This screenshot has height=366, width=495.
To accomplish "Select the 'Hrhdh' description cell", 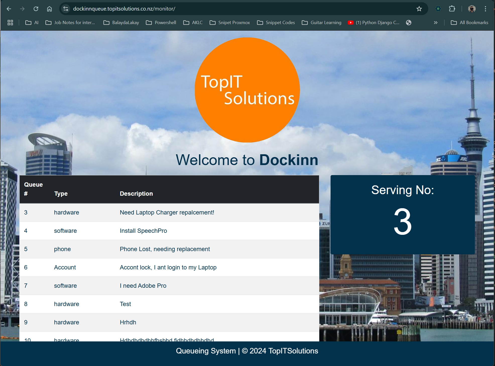I will point(128,322).
